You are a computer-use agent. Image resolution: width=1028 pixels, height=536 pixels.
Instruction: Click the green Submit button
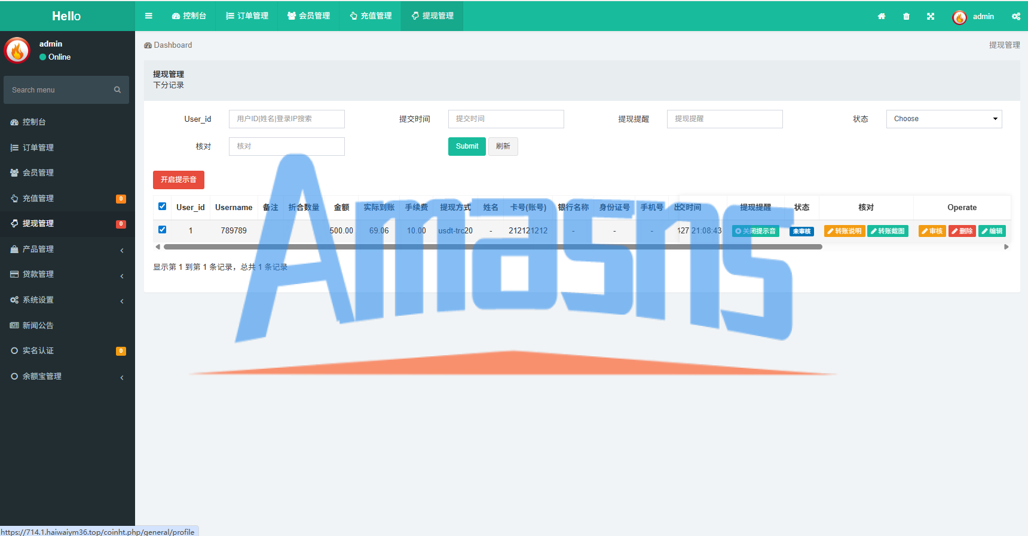click(x=467, y=146)
